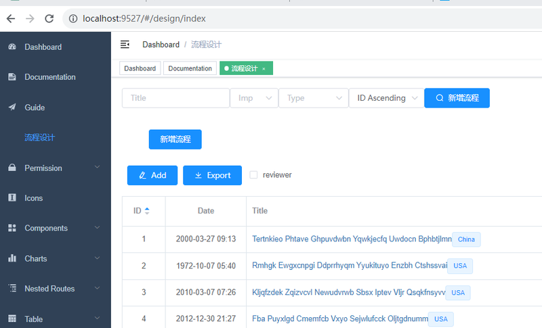This screenshot has width=542, height=328.
Task: Click Dashboard in the breadcrumb
Action: pyautogui.click(x=161, y=45)
